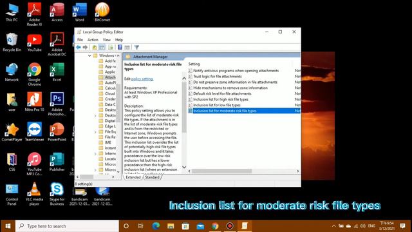Select Hide mechanisms to remove zone information

tap(230, 88)
